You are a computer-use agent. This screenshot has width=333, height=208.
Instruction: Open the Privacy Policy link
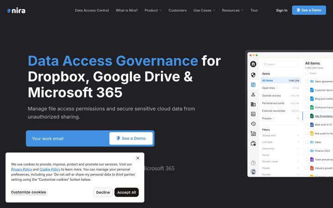click(x=21, y=169)
